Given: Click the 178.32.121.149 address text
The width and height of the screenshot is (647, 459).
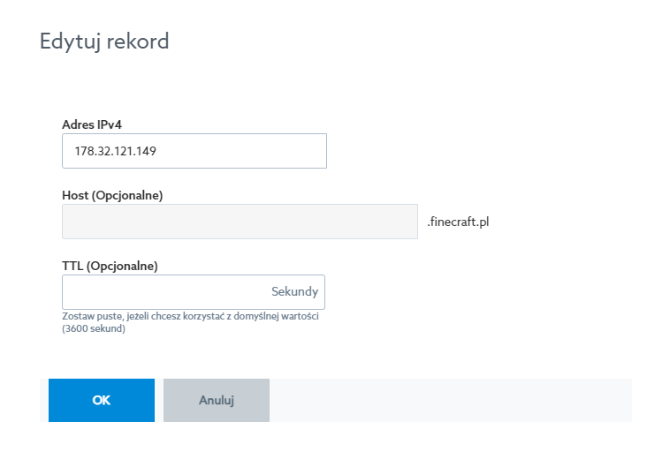Looking at the screenshot, I should click(x=116, y=151).
